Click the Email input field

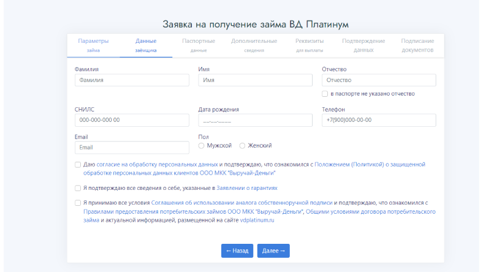tap(132, 148)
